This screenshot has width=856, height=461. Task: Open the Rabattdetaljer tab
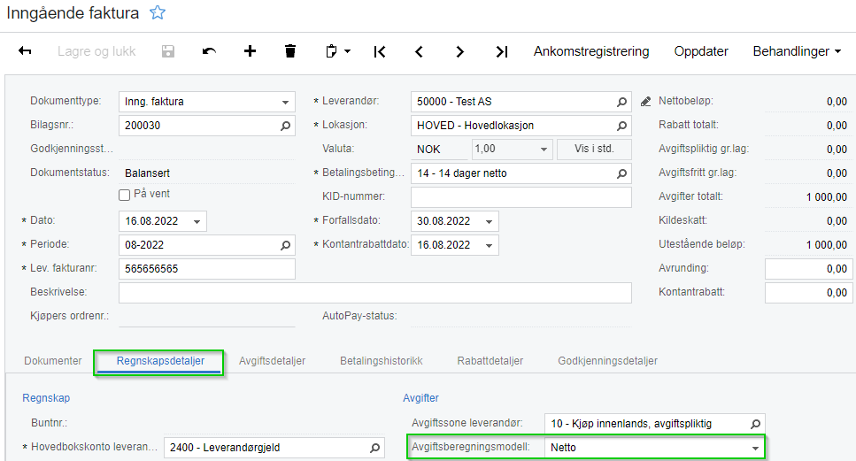coord(490,361)
